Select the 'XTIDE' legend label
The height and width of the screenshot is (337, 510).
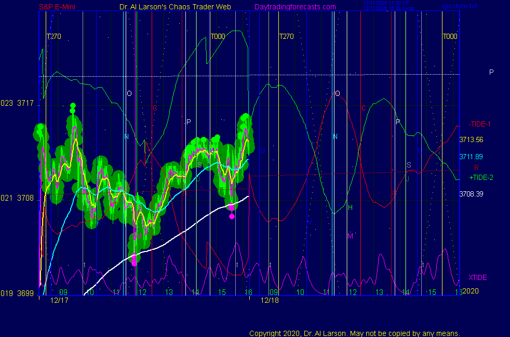point(477,277)
